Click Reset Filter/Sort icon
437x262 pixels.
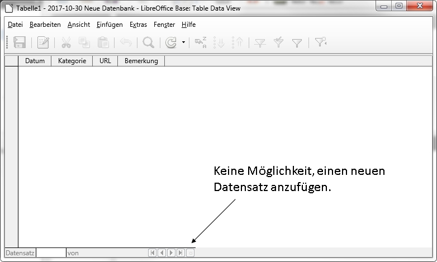click(x=321, y=42)
